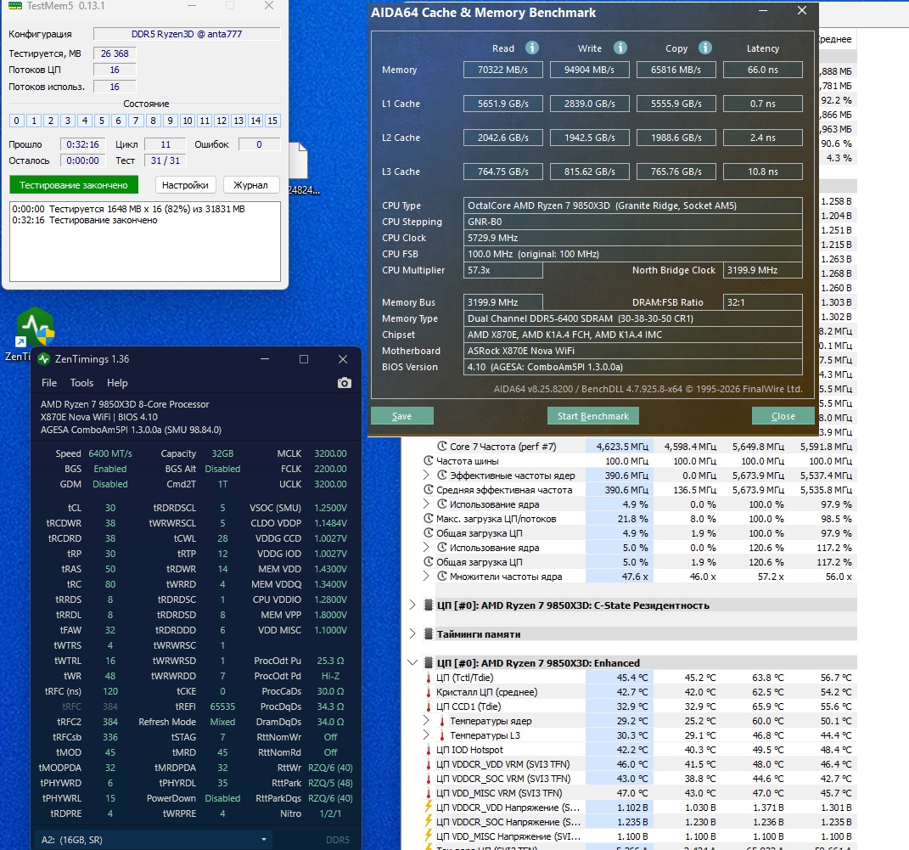Image resolution: width=909 pixels, height=850 pixels.
Task: Click the TestMem5 title bar icon
Action: pyautogui.click(x=15, y=6)
